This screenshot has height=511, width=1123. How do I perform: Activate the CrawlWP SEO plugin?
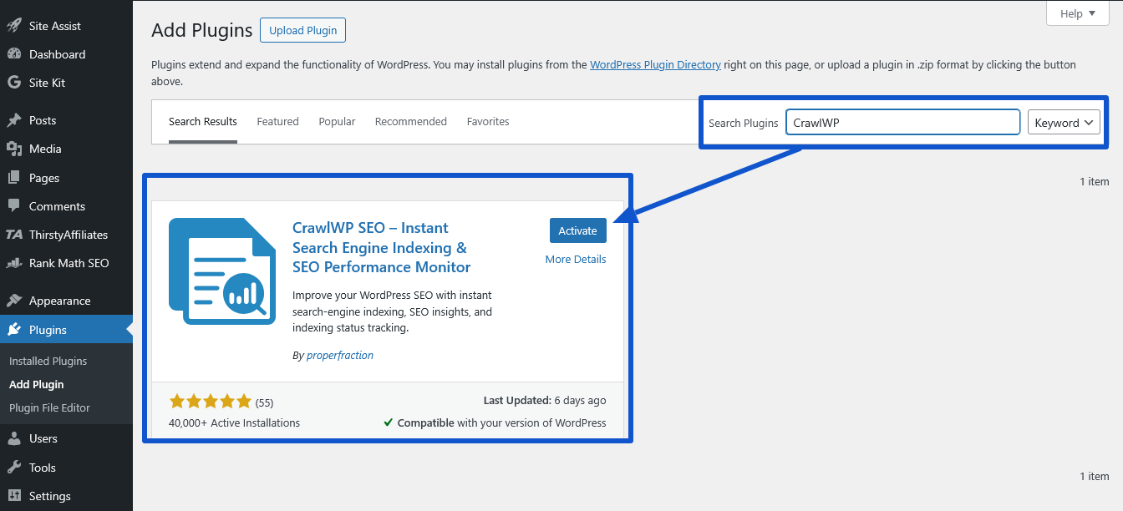(x=577, y=230)
